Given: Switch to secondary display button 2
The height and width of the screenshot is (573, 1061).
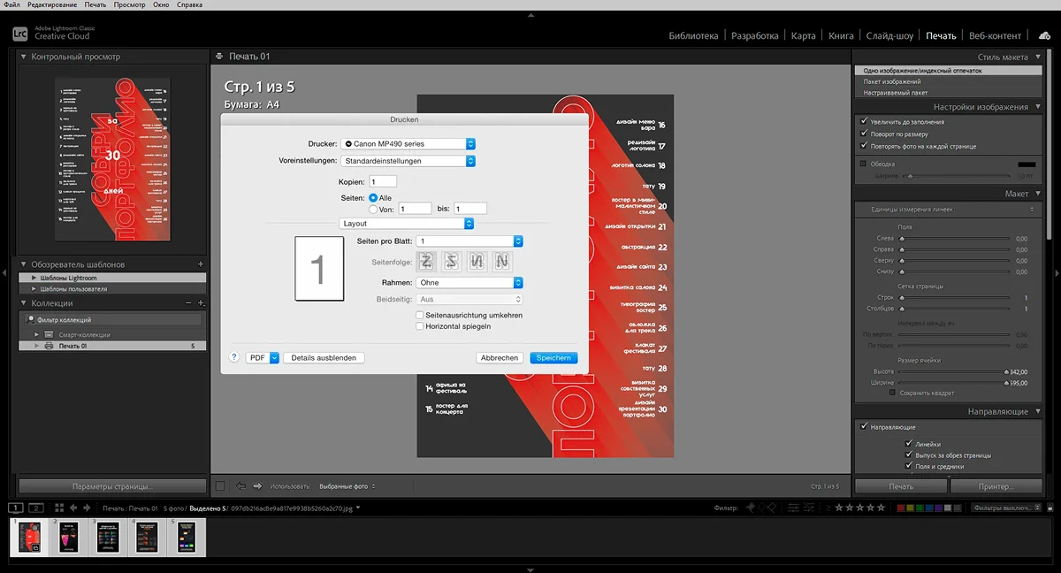Looking at the screenshot, I should (36, 508).
